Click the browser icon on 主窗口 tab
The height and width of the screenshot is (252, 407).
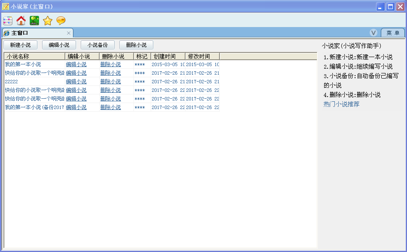pyautogui.click(x=7, y=33)
